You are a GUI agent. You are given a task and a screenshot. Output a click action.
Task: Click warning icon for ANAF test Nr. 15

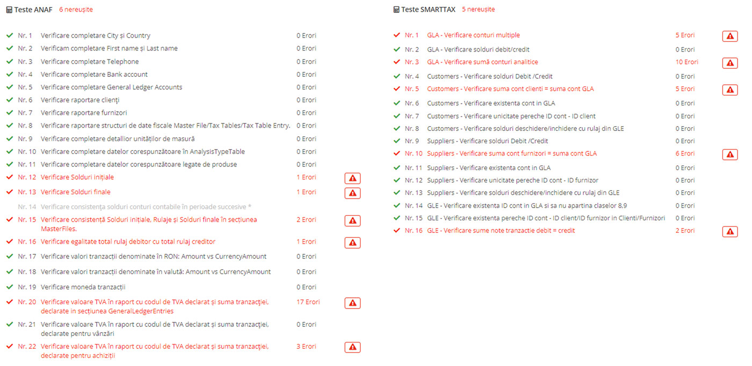(352, 221)
